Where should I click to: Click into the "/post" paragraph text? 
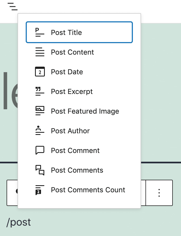pos(19,222)
